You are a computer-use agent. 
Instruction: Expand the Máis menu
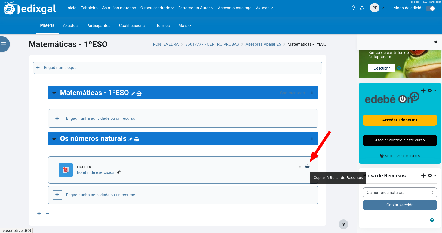(184, 26)
